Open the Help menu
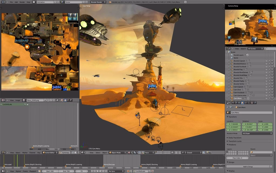This screenshot has width=276, height=173. (28, 2)
